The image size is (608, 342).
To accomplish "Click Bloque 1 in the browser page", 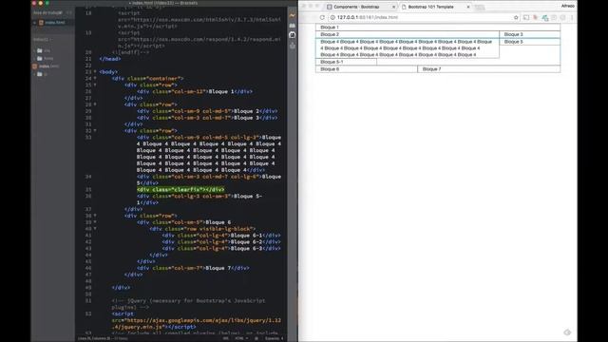I will (330, 28).
